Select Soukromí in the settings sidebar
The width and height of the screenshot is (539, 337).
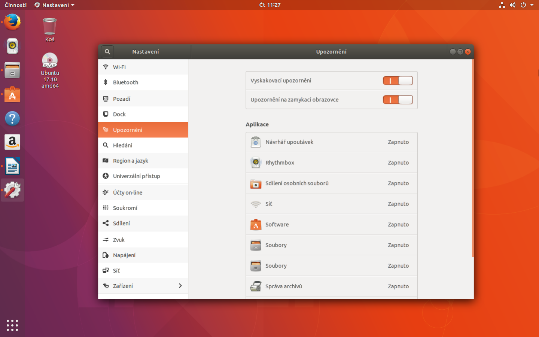125,208
